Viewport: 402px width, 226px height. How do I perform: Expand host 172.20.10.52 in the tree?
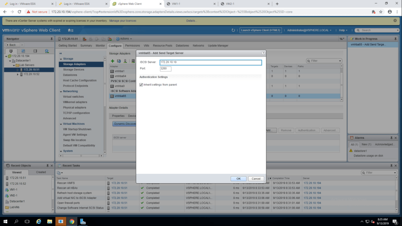[x=18, y=74]
